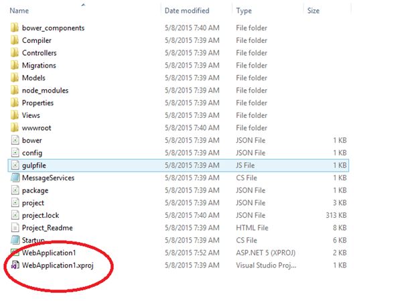The width and height of the screenshot is (418, 307).
Task: Select the Views folder name
Action: (x=31, y=115)
